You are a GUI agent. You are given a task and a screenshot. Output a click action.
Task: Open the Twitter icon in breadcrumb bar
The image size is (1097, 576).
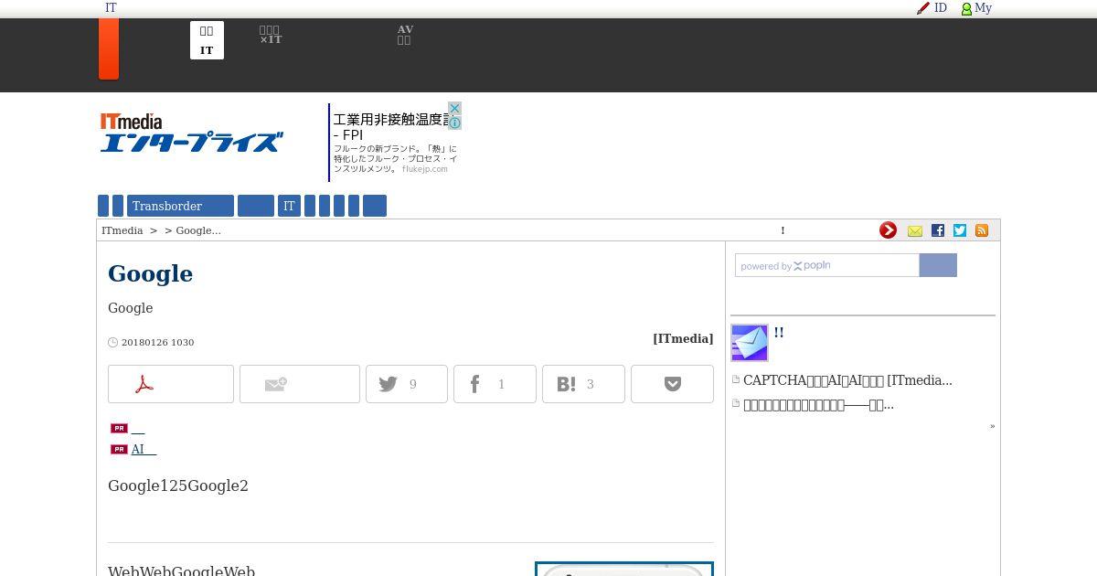960,230
